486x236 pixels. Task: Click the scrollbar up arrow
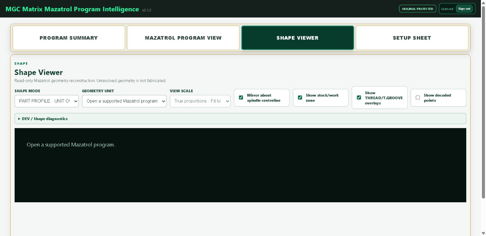(483, 2)
